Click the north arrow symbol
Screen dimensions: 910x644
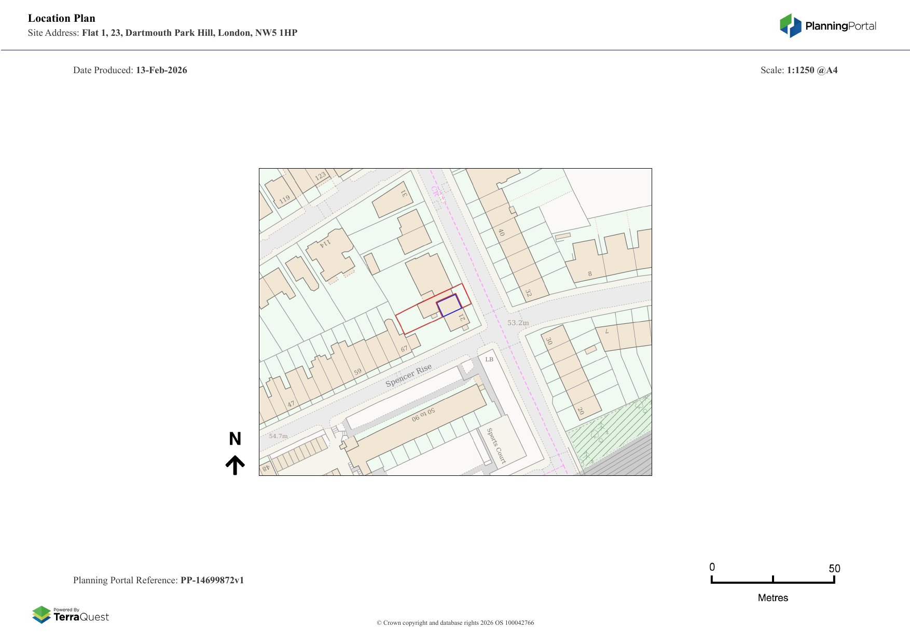tap(235, 465)
